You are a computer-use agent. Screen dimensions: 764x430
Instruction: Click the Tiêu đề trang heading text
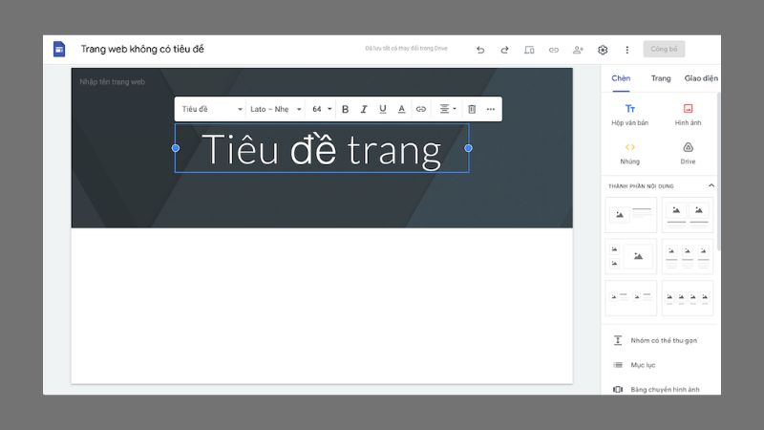(322, 150)
